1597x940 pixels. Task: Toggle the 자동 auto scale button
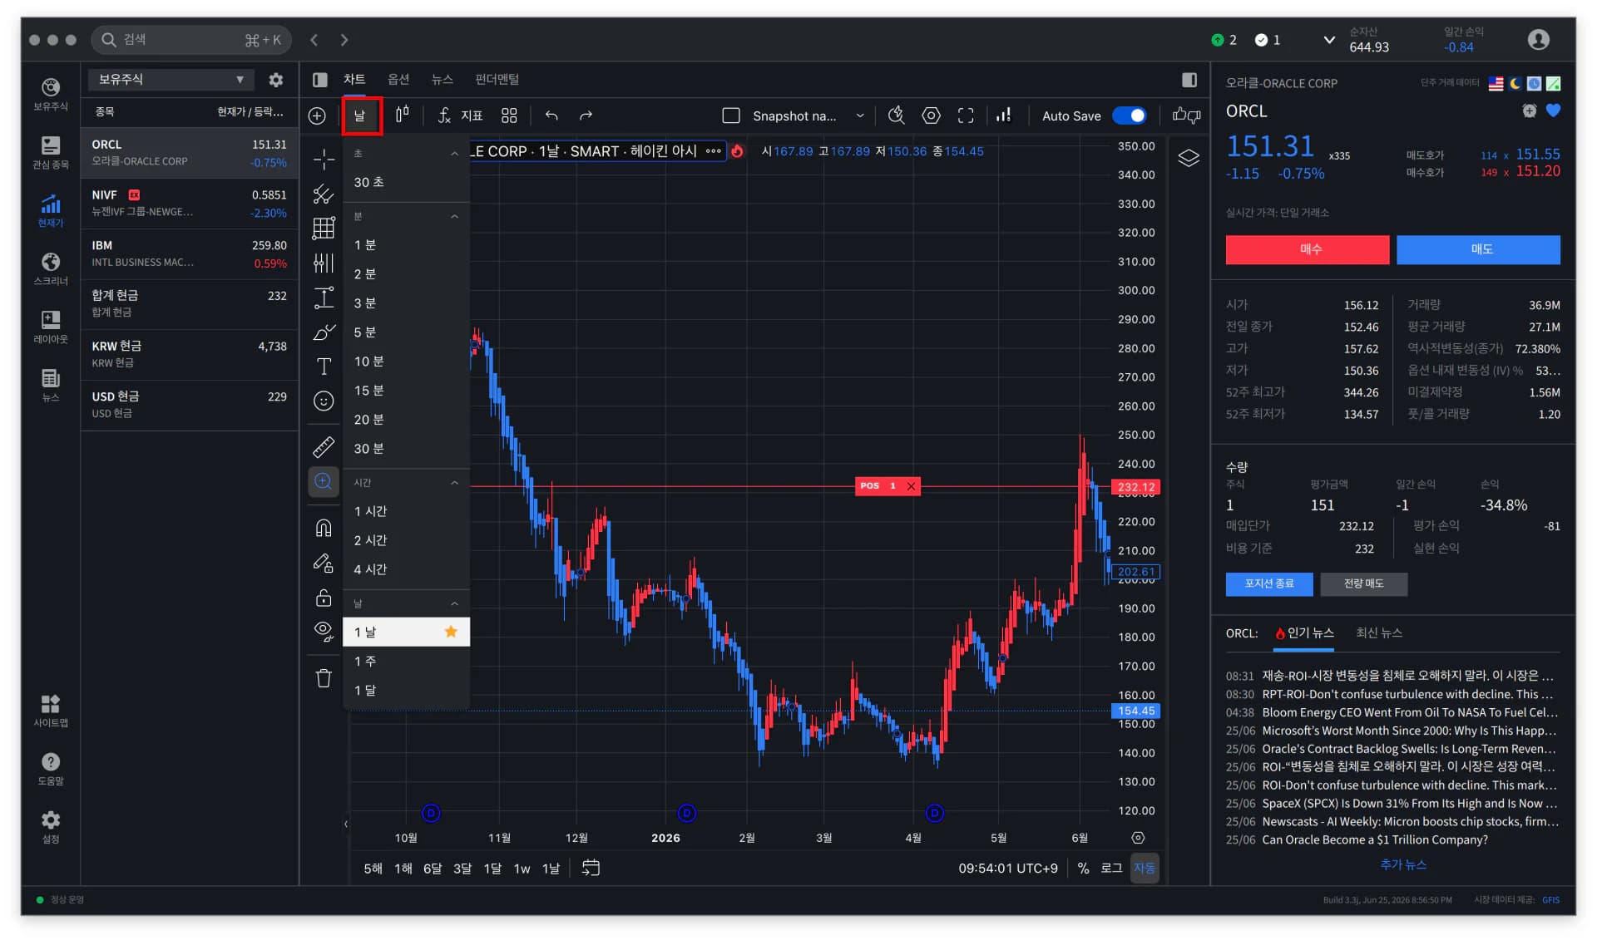click(x=1145, y=868)
